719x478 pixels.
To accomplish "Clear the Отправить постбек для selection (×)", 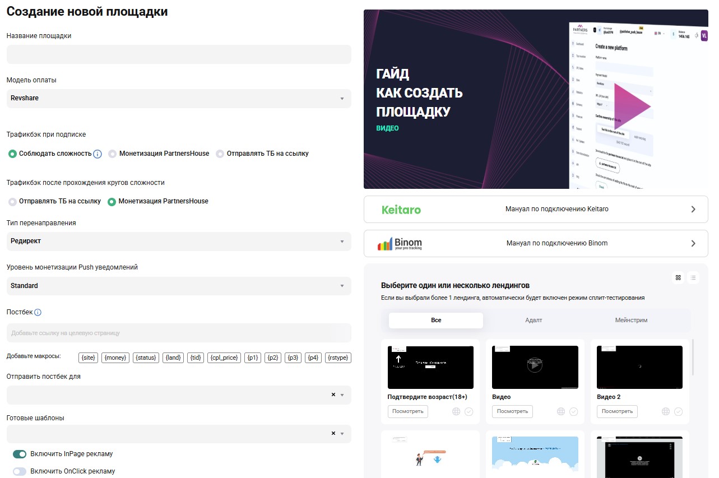I will pyautogui.click(x=333, y=395).
